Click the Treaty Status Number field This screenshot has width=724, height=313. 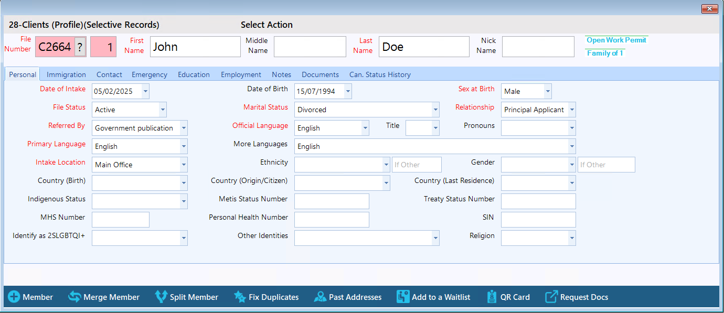pos(538,201)
